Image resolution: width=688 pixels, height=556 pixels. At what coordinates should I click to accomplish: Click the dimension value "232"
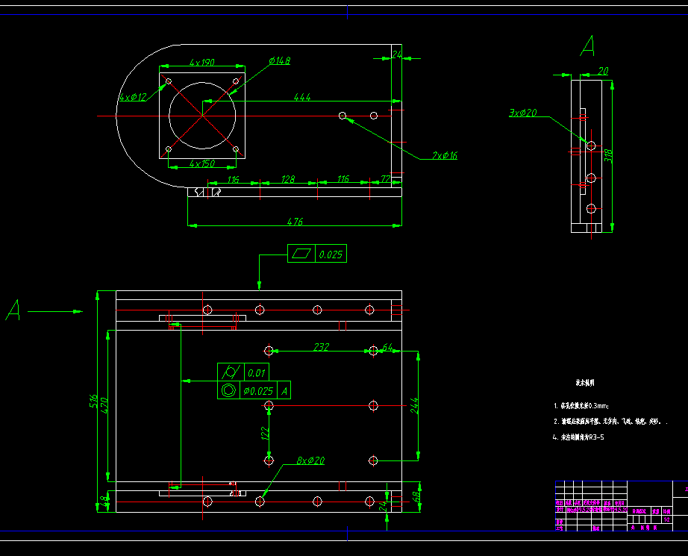[x=321, y=347]
